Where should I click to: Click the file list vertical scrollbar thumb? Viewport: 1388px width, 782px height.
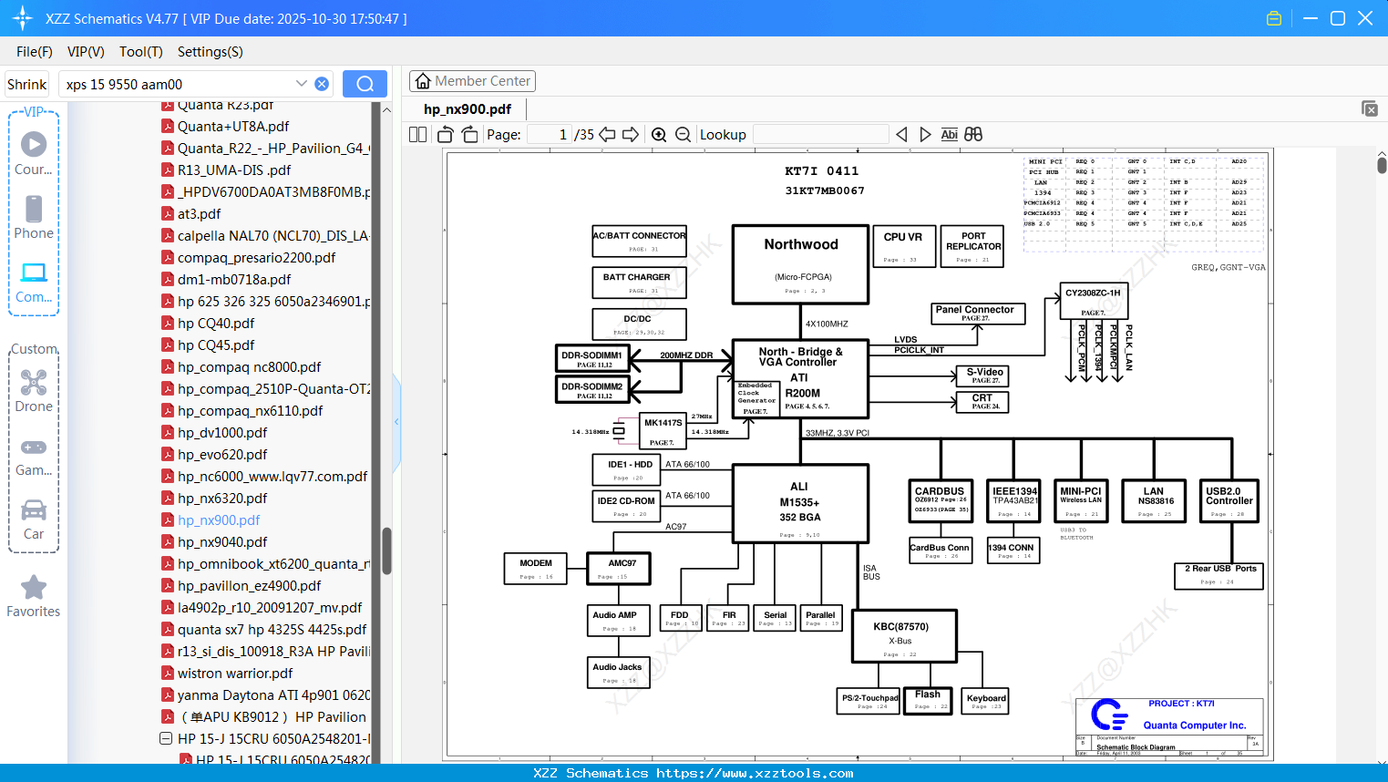point(386,550)
